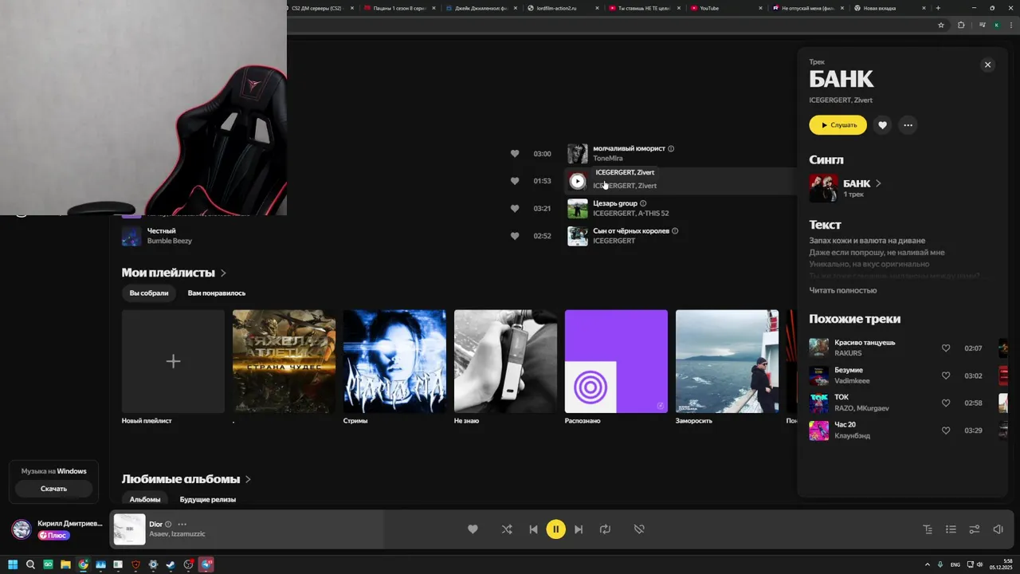Click the info icon next to Dior
The image size is (1020, 574).
click(x=168, y=525)
